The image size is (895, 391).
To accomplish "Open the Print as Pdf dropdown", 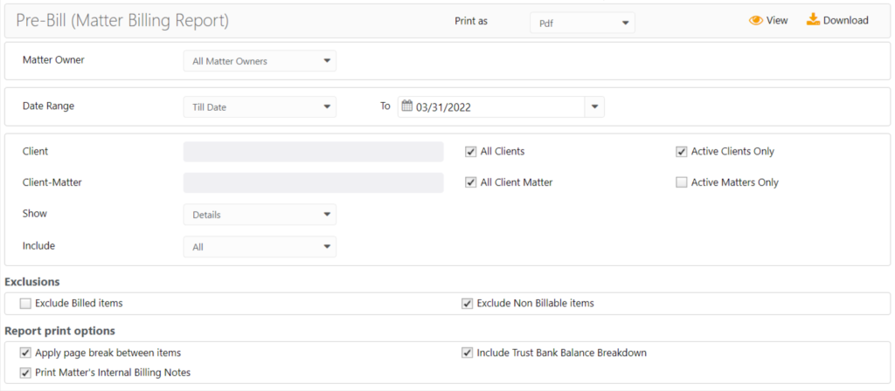I will [582, 22].
